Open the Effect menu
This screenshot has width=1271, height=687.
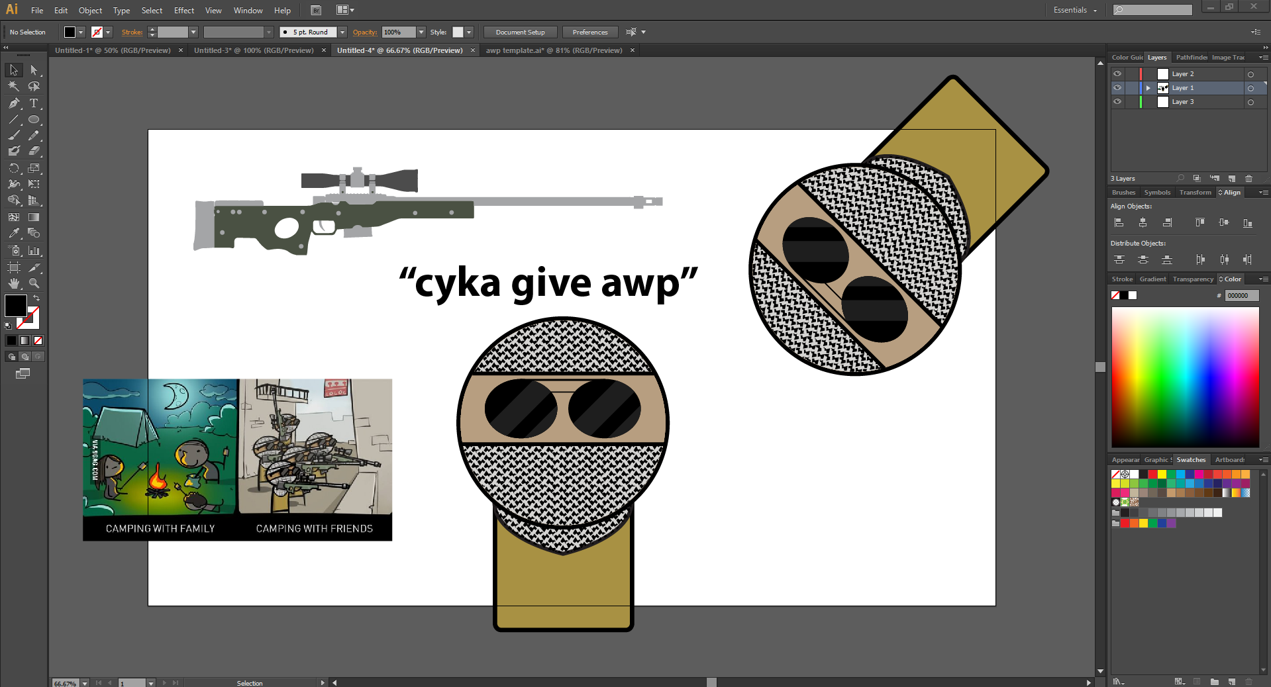[x=184, y=11]
